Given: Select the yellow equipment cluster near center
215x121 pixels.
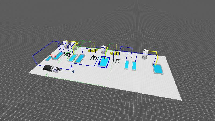Looking at the screenshot, I should coord(93,50).
